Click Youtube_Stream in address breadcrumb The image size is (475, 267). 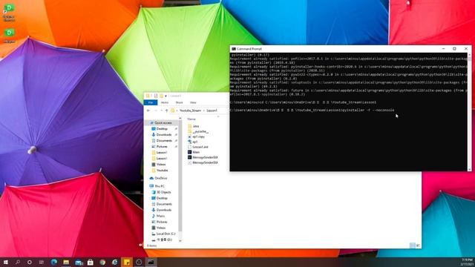pos(190,111)
